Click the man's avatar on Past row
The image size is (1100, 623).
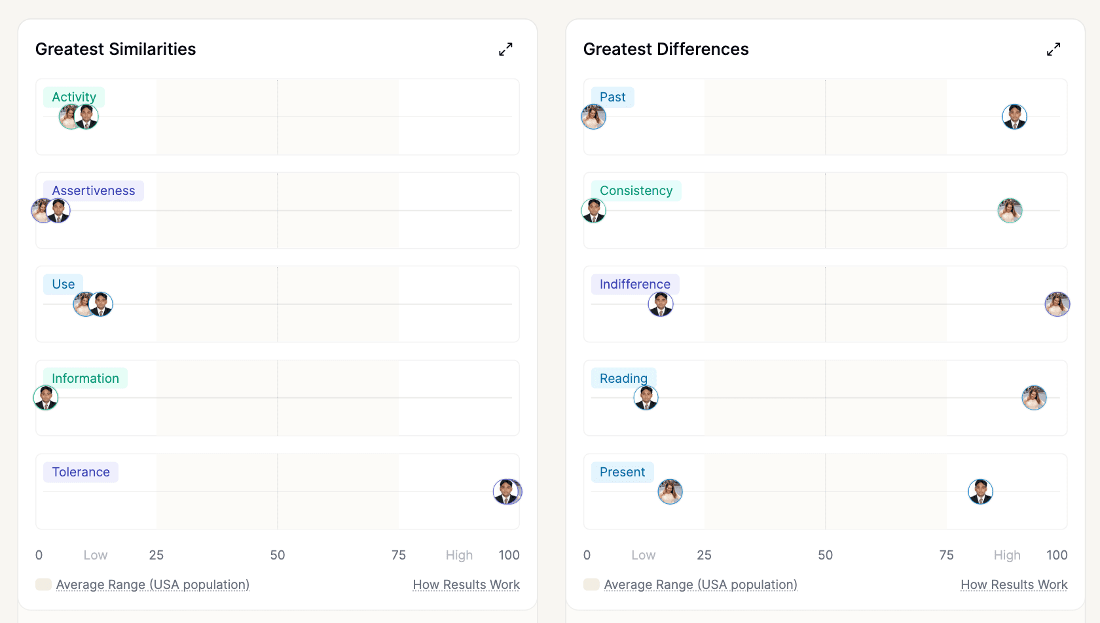click(x=1014, y=117)
